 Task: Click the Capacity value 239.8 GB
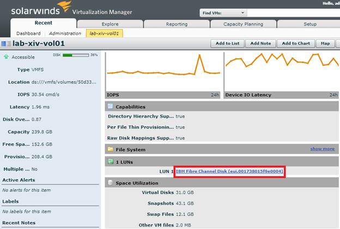point(42,132)
